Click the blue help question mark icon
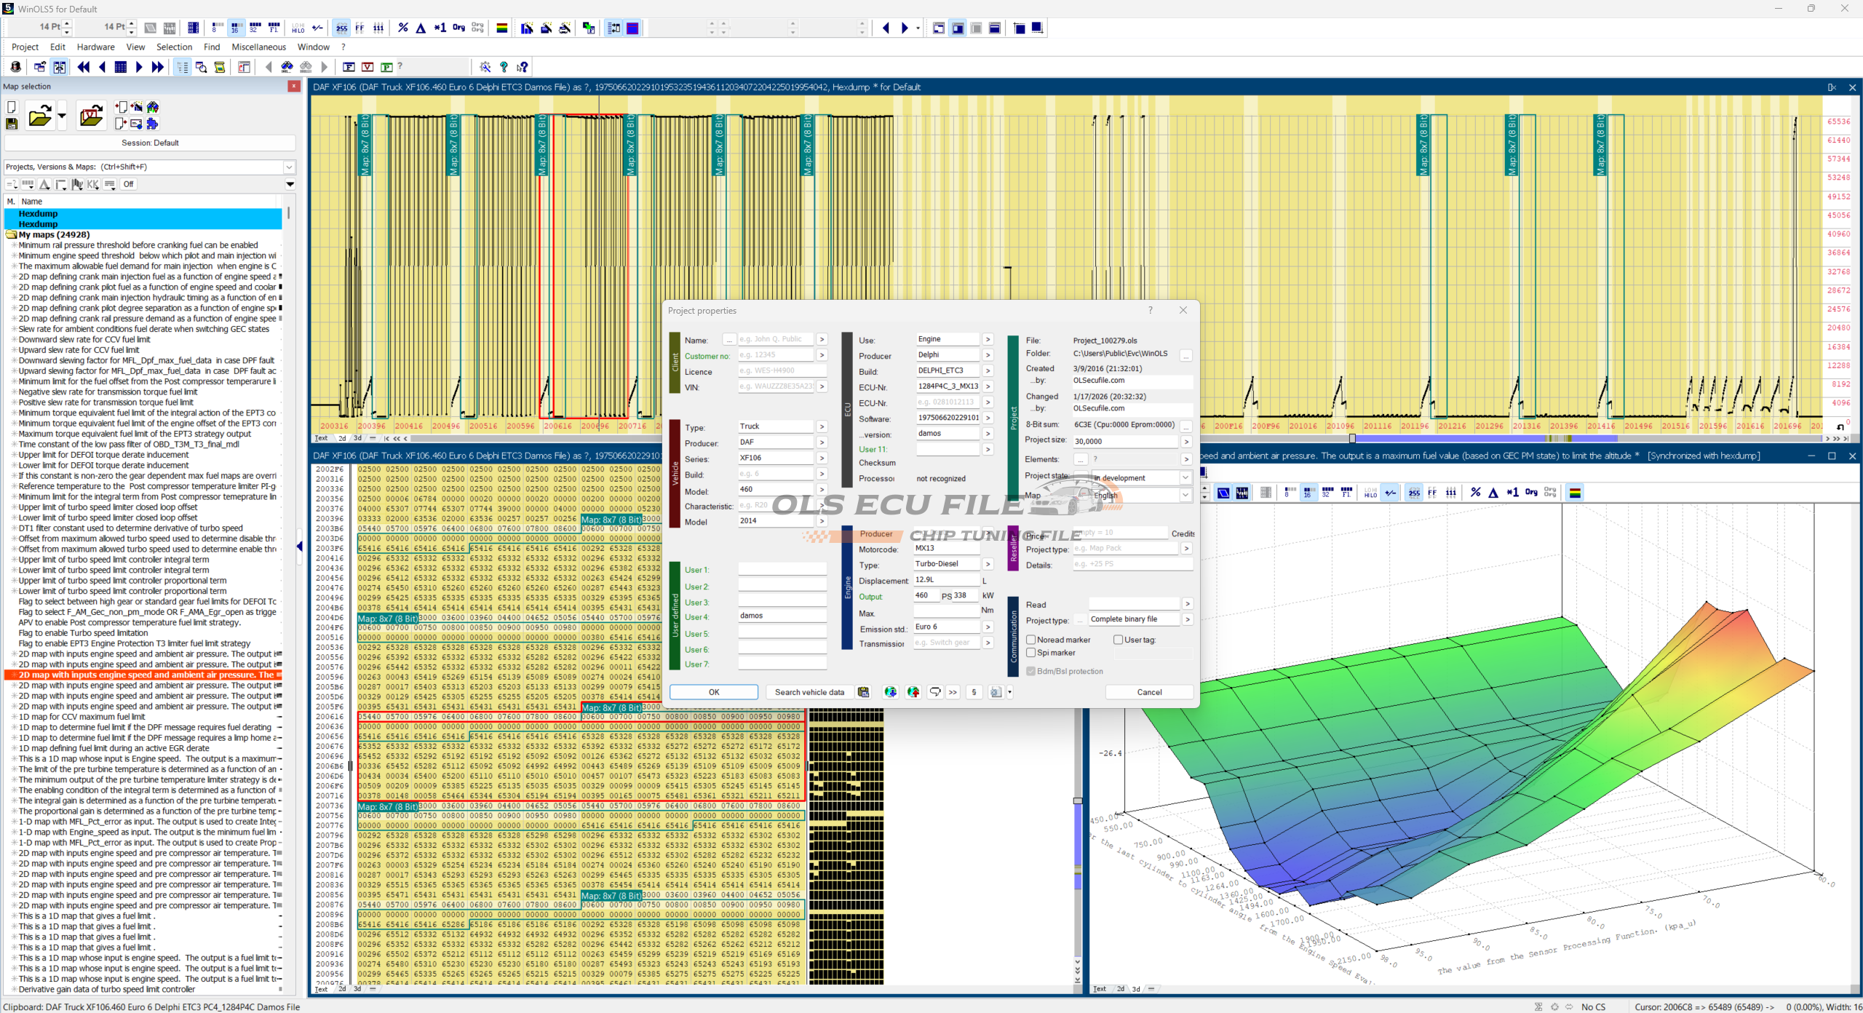The height and width of the screenshot is (1013, 1863). [504, 67]
